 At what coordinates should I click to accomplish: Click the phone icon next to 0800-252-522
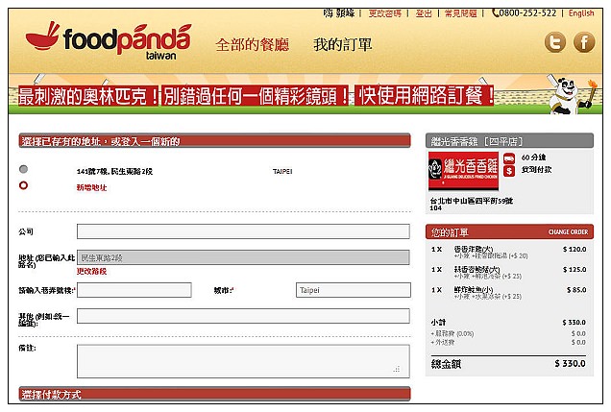[x=495, y=13]
